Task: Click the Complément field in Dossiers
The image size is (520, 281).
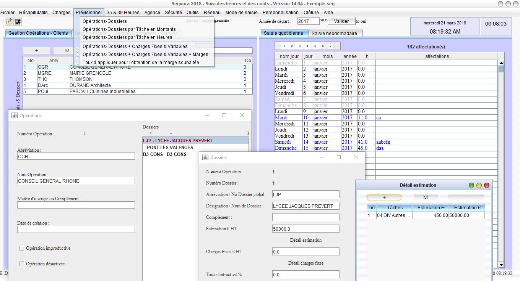Action: point(305,217)
